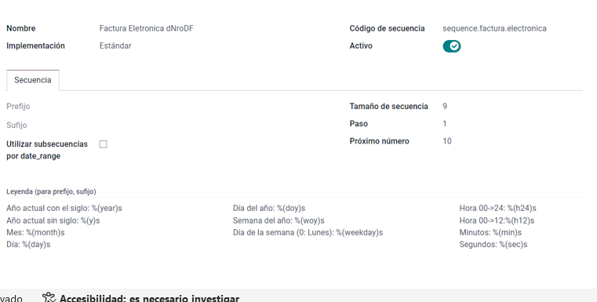Toggle the Activo switch off
Screen dimensions: 597x302
pyautogui.click(x=452, y=46)
